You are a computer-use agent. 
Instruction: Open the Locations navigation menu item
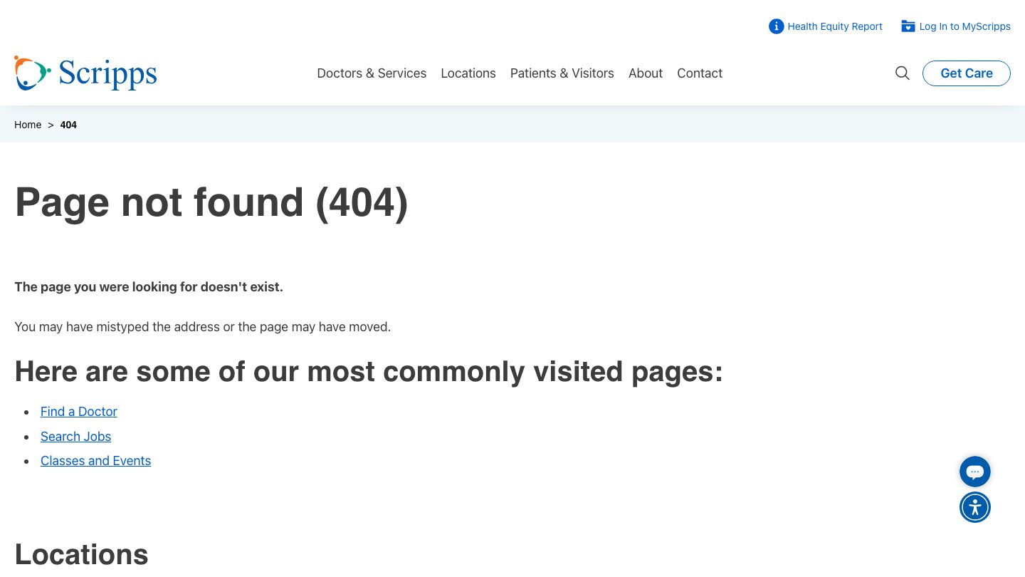point(468,73)
